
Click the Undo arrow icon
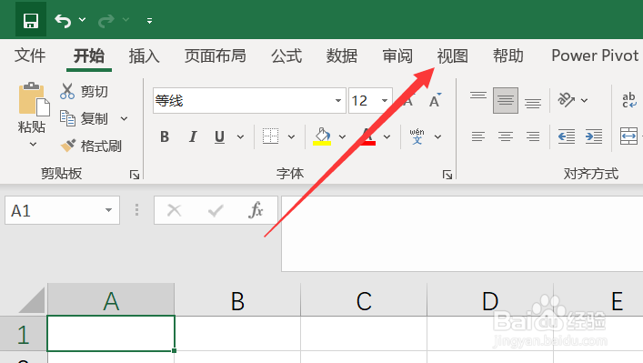(63, 20)
